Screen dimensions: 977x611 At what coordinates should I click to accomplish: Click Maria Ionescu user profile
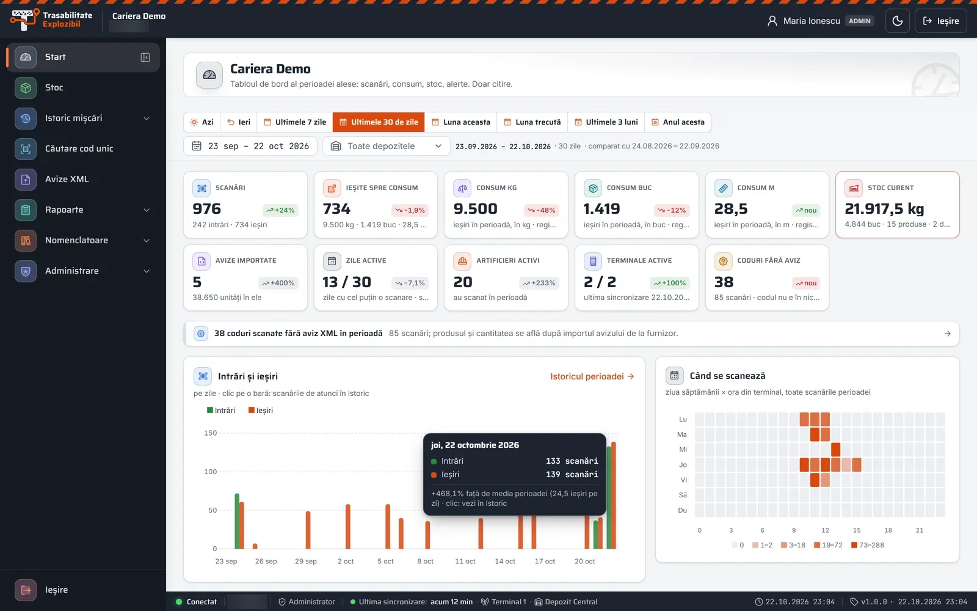[x=820, y=21]
